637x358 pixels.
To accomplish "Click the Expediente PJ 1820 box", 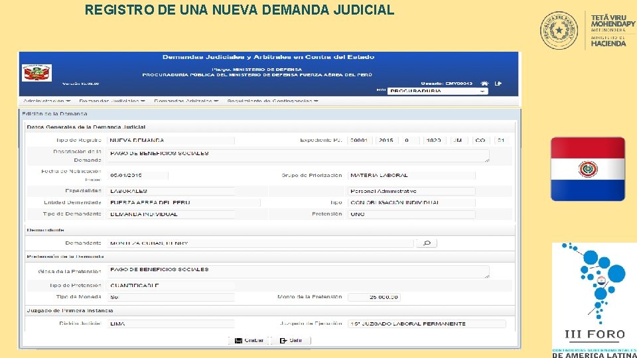I will point(434,141).
